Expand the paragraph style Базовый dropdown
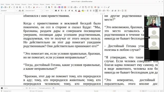The height and width of the screenshot is (92, 164). pyautogui.click(x=16, y=11)
